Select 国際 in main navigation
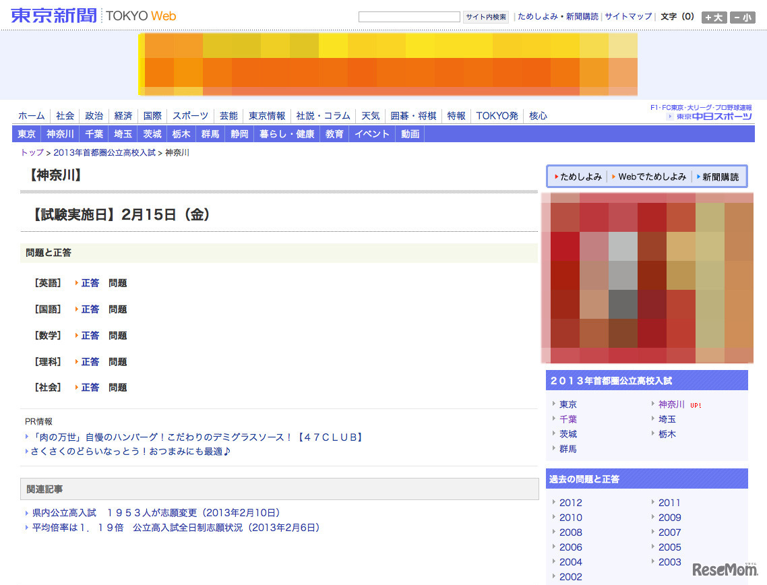This screenshot has height=585, width=767. 152,116
